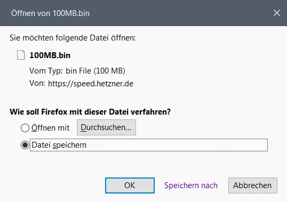Click the Öffnen mit option label text

pyautogui.click(x=50, y=127)
